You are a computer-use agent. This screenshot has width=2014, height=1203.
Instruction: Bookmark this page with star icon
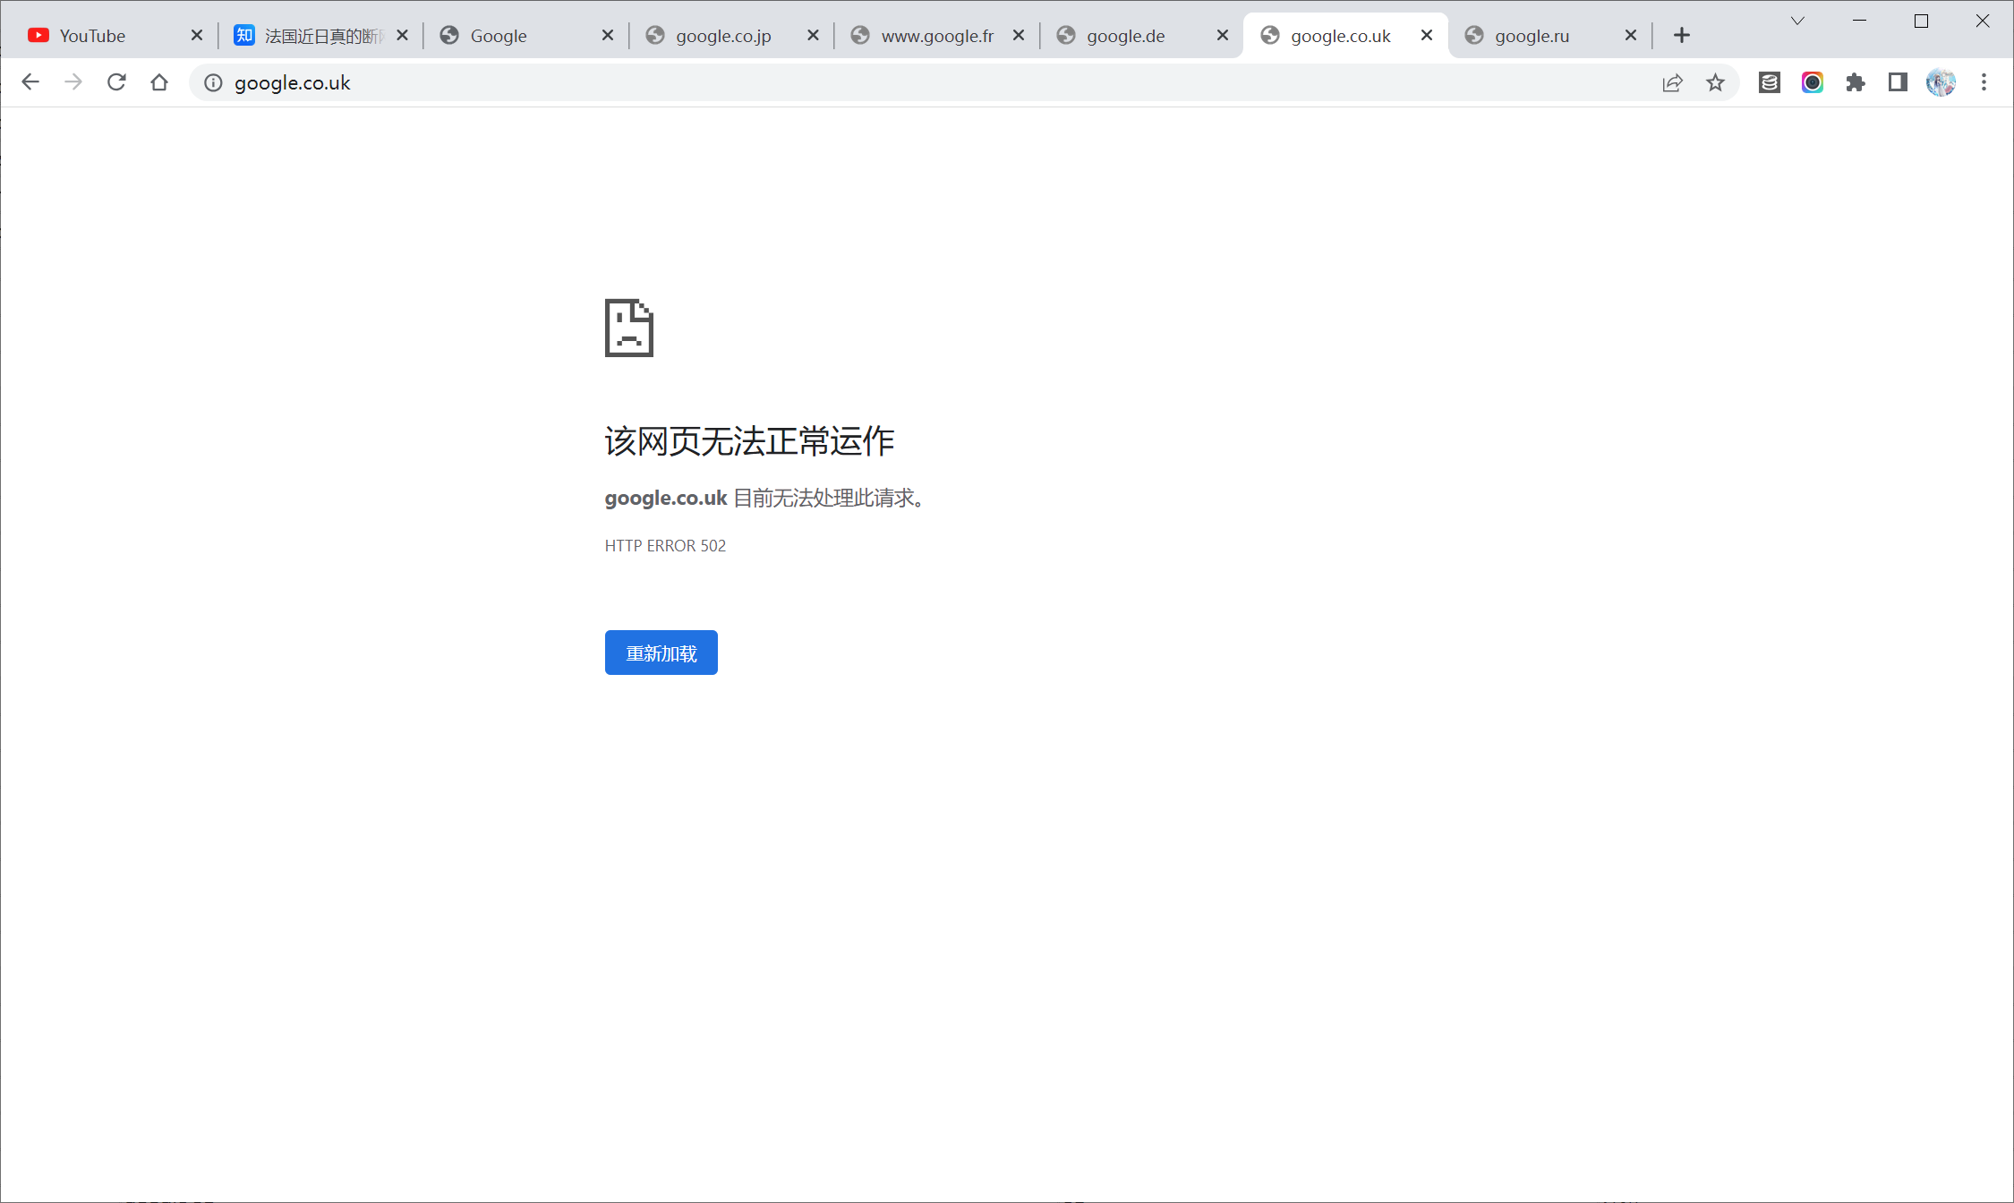[1715, 82]
